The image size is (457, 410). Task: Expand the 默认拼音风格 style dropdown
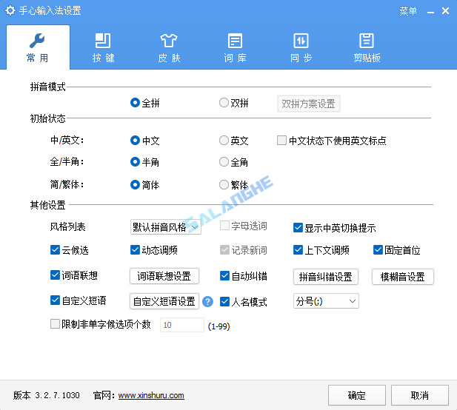[166, 227]
